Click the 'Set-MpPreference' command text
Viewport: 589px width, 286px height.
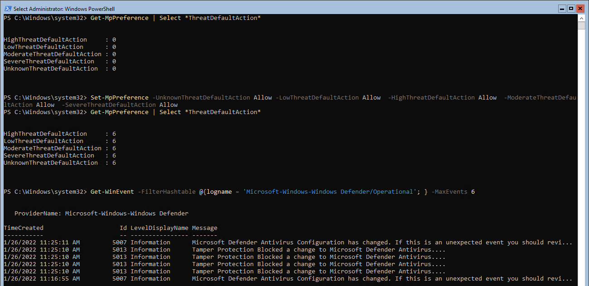120,98
